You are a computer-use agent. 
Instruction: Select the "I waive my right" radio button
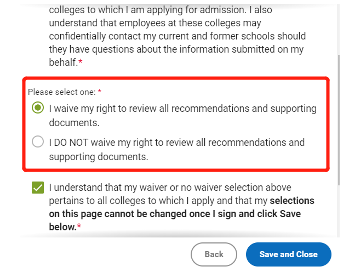pyautogui.click(x=38, y=108)
